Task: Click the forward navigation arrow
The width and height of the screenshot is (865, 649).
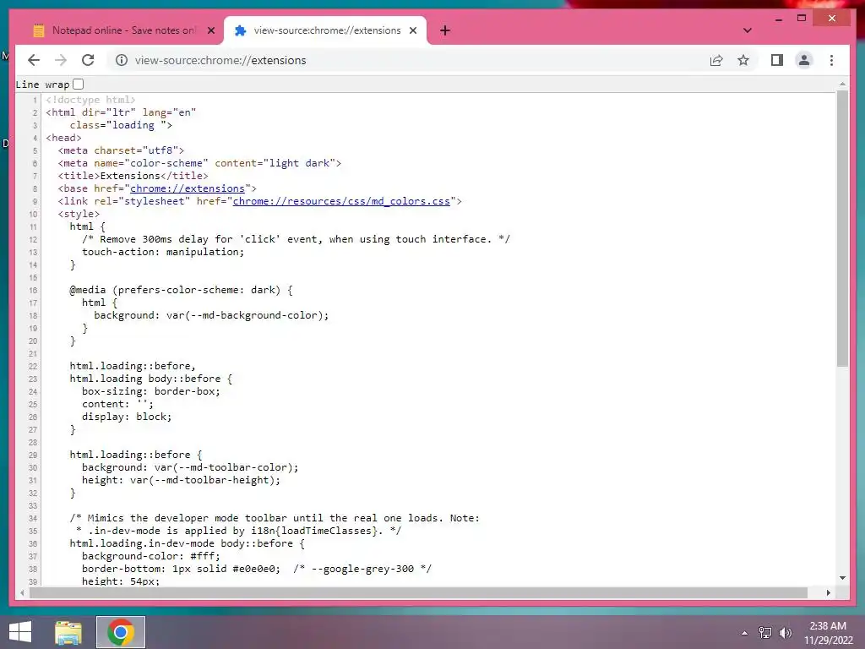Action: tap(61, 60)
